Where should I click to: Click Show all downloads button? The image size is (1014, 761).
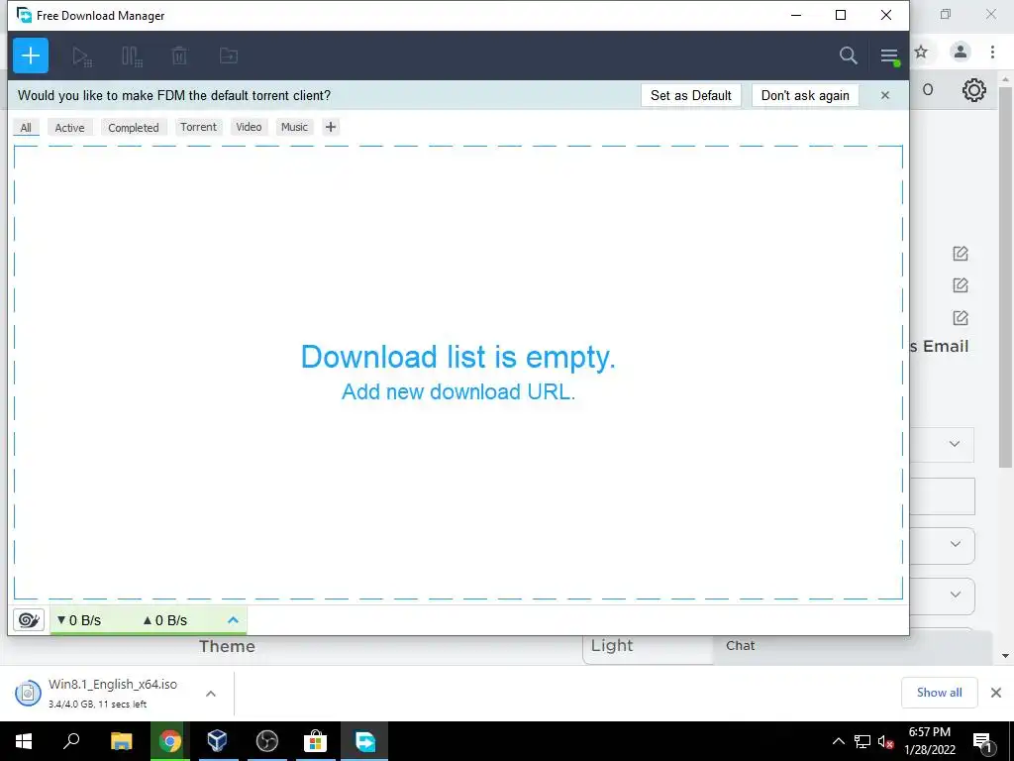[939, 693]
